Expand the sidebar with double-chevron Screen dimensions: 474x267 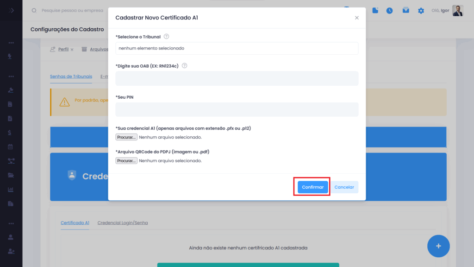click(11, 10)
